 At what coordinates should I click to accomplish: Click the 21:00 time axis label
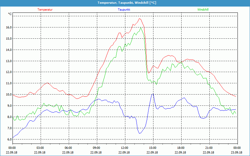coord(209,148)
